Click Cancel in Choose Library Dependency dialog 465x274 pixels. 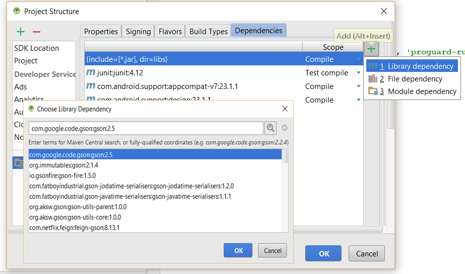pos(273,250)
